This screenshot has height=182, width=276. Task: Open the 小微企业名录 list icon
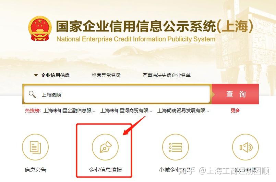[175, 147]
